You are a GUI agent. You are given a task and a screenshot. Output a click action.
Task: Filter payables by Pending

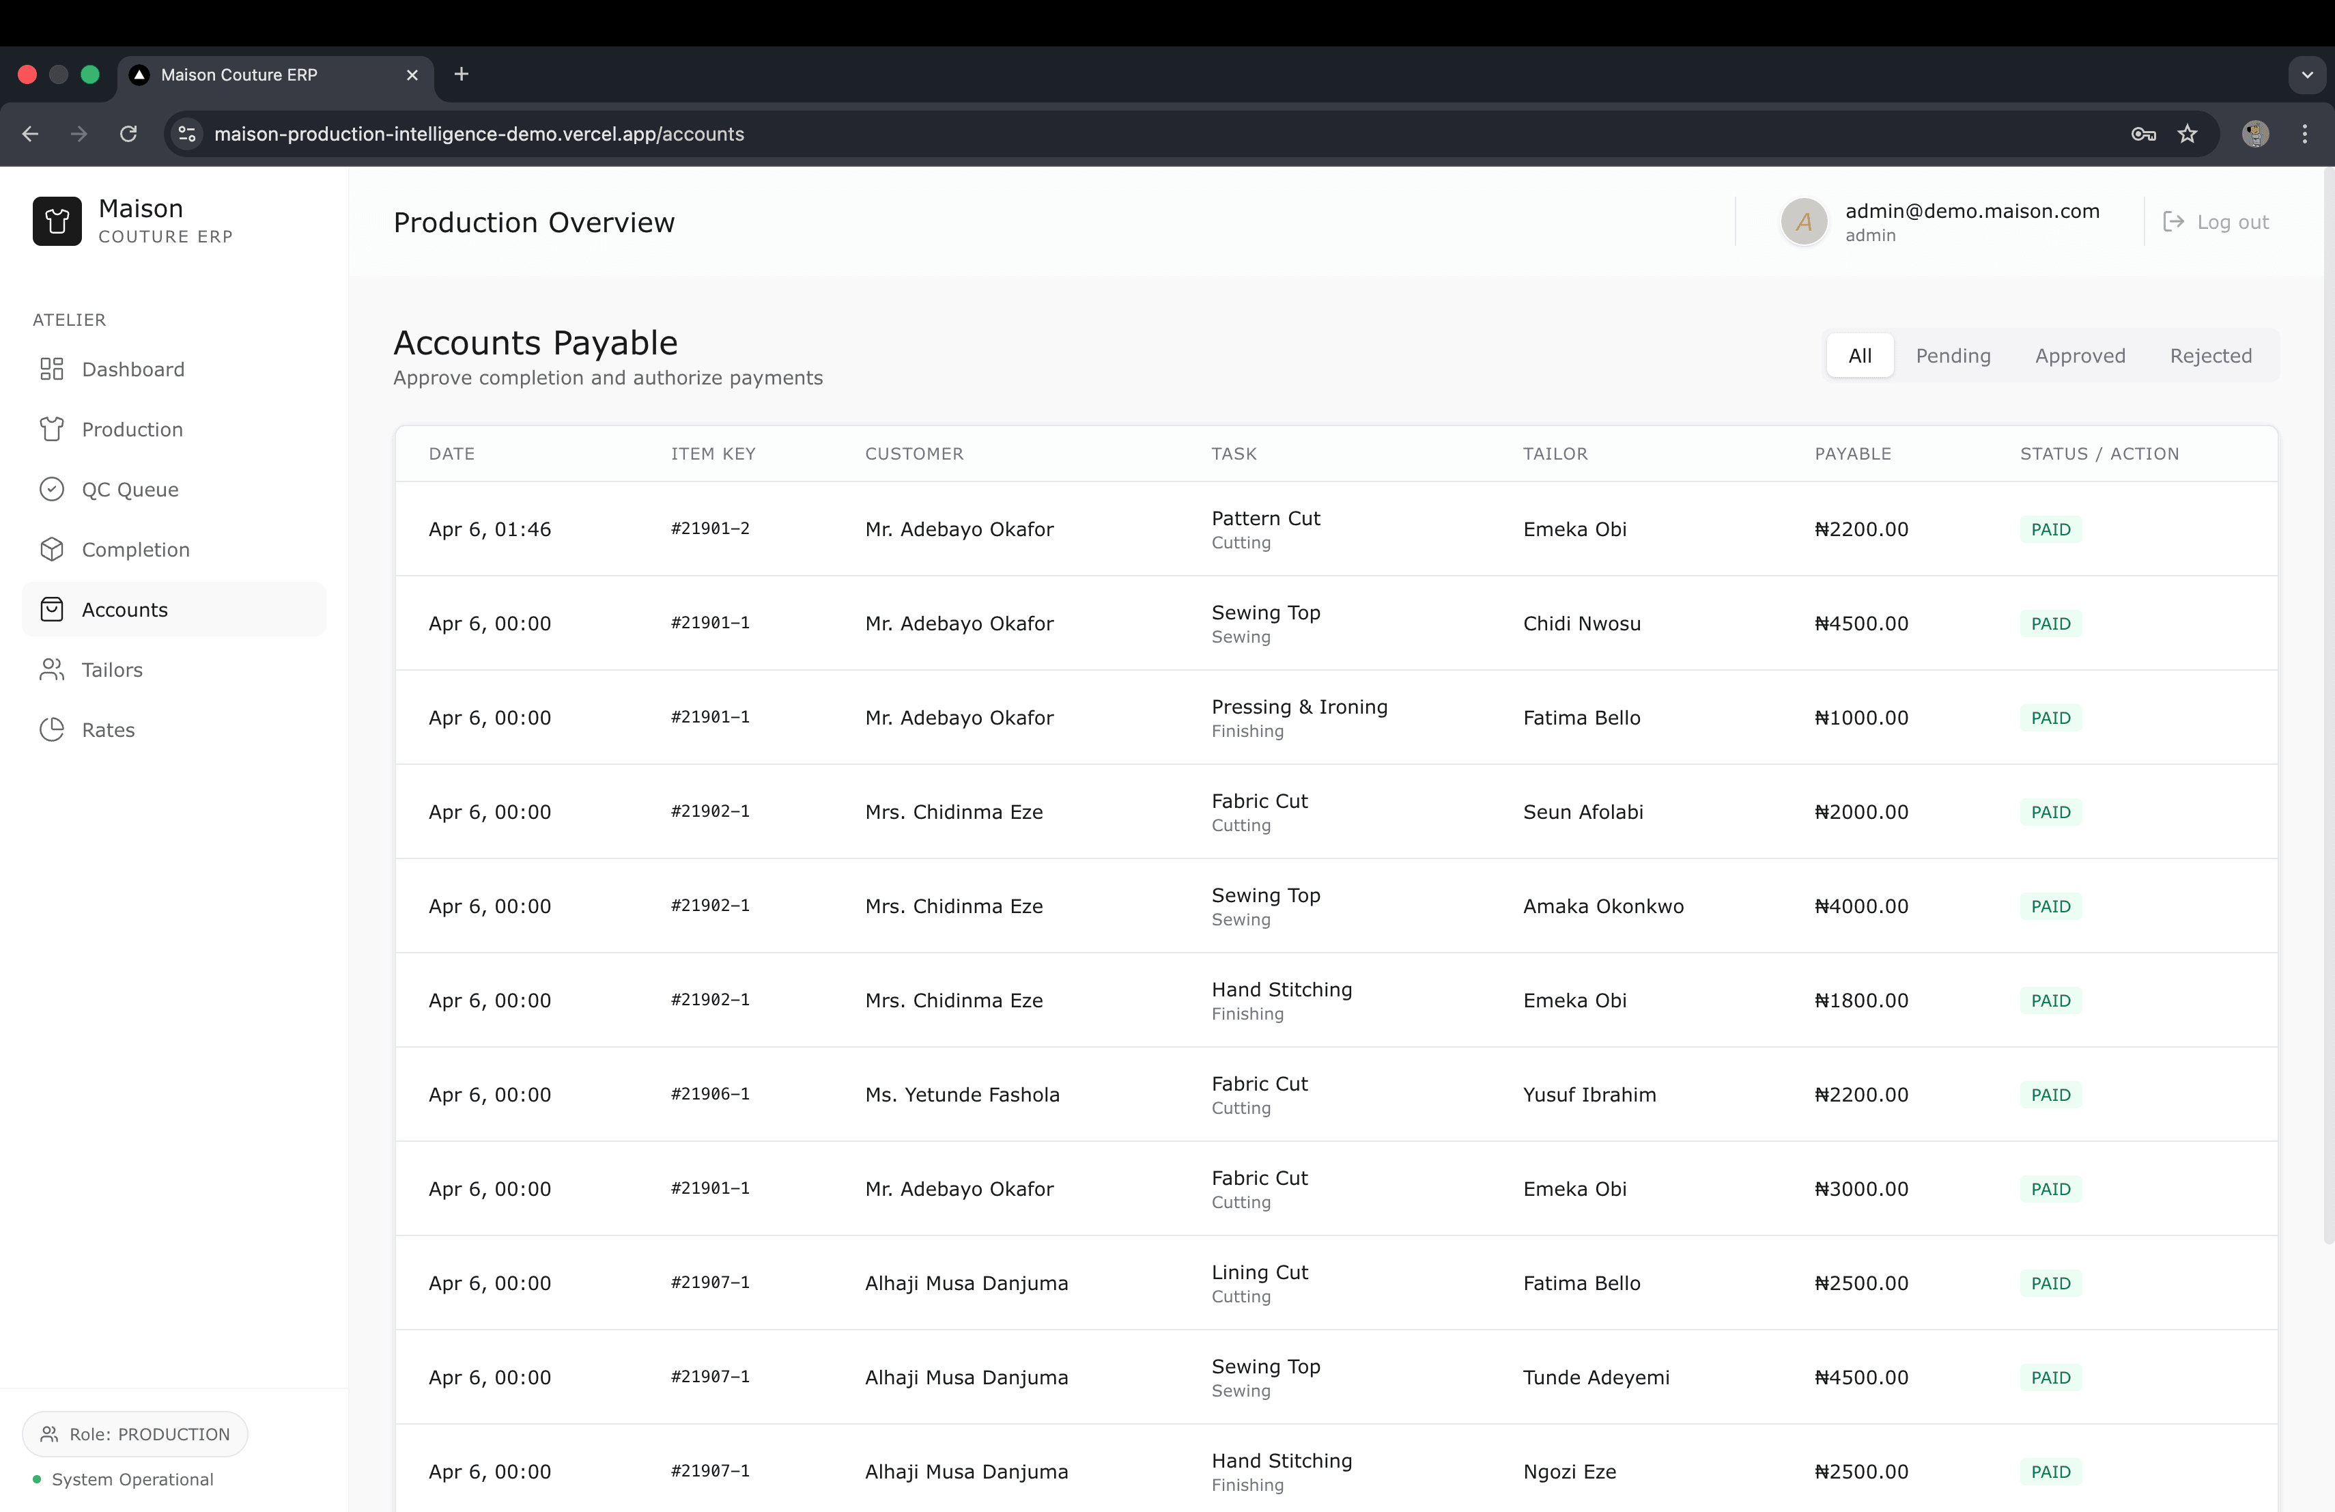tap(1953, 355)
